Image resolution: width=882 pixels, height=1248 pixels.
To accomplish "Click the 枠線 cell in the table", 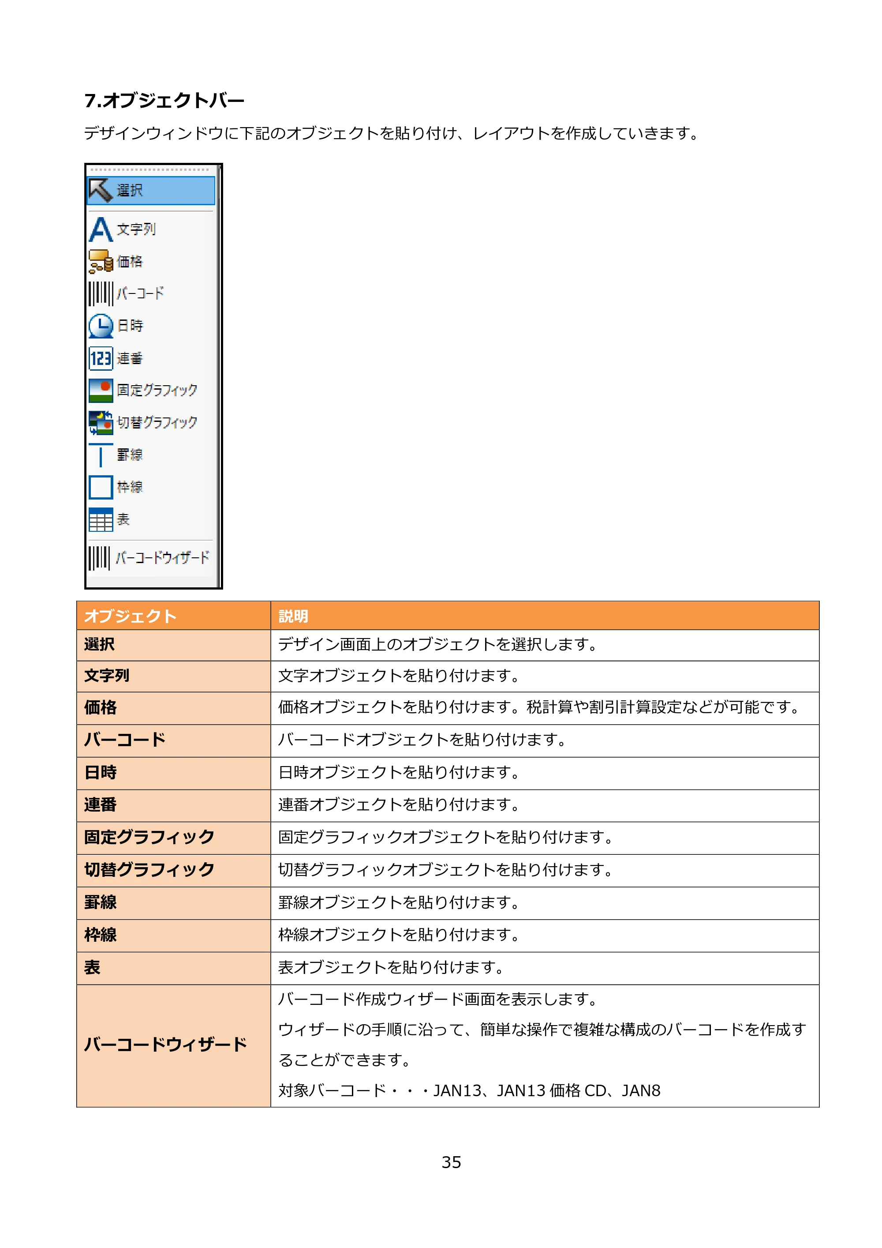I will (x=174, y=936).
